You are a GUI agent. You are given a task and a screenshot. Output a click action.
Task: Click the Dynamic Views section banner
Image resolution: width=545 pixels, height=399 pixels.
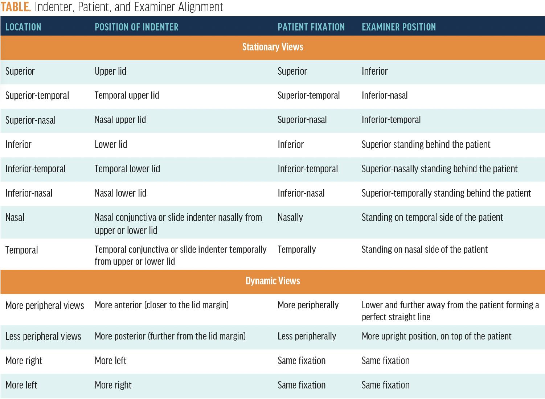(x=272, y=281)
